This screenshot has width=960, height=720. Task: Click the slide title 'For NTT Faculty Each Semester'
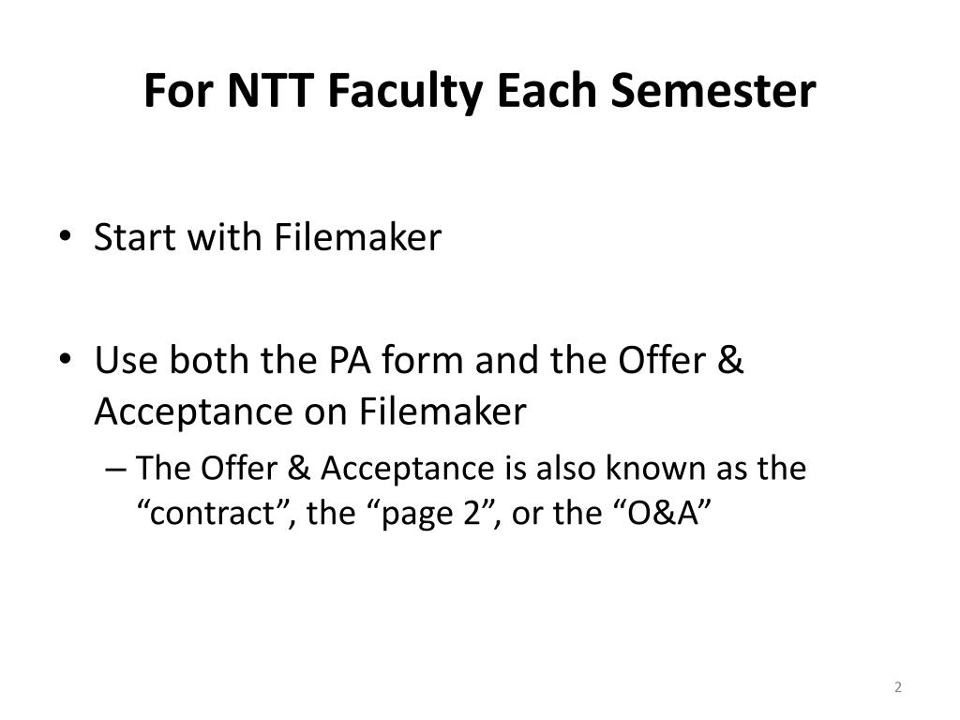[479, 91]
